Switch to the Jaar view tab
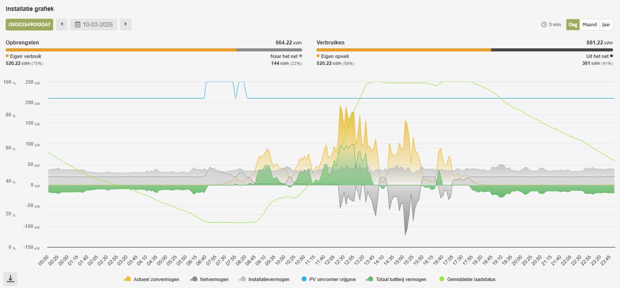Screen dimensions: 620x288 point(606,24)
